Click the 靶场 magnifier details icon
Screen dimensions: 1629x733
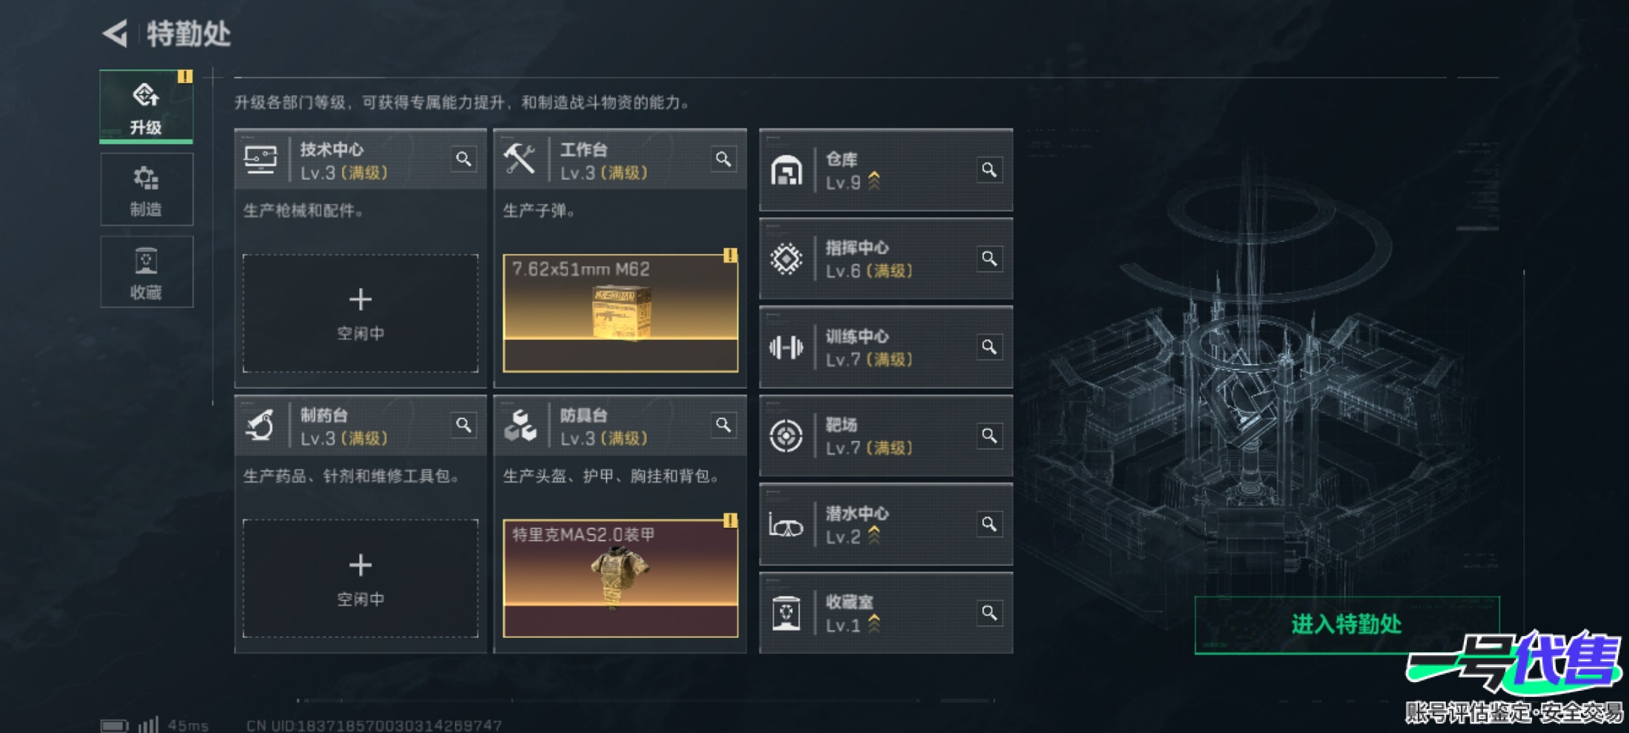[990, 435]
